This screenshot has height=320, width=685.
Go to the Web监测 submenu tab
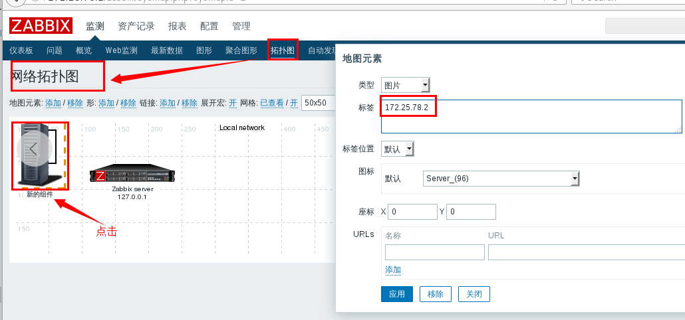click(122, 50)
